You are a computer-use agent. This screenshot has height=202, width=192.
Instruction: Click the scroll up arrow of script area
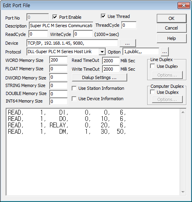[x=183, y=112]
